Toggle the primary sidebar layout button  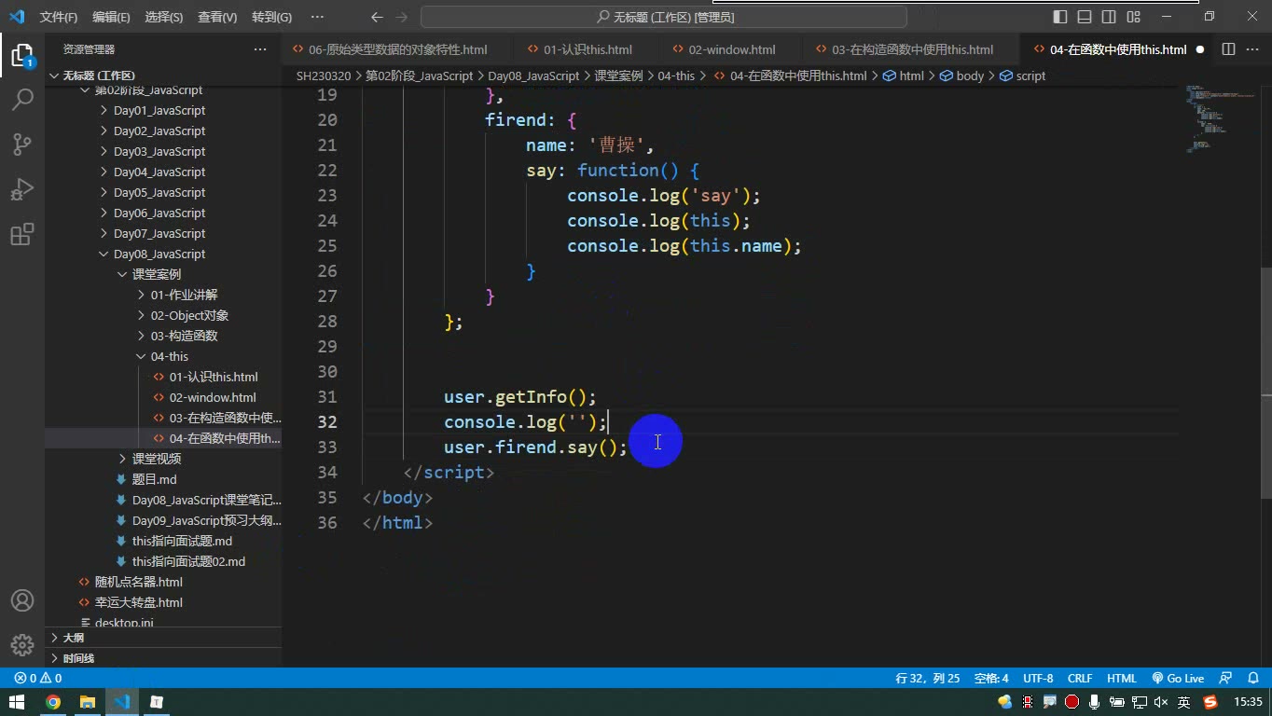[1060, 17]
